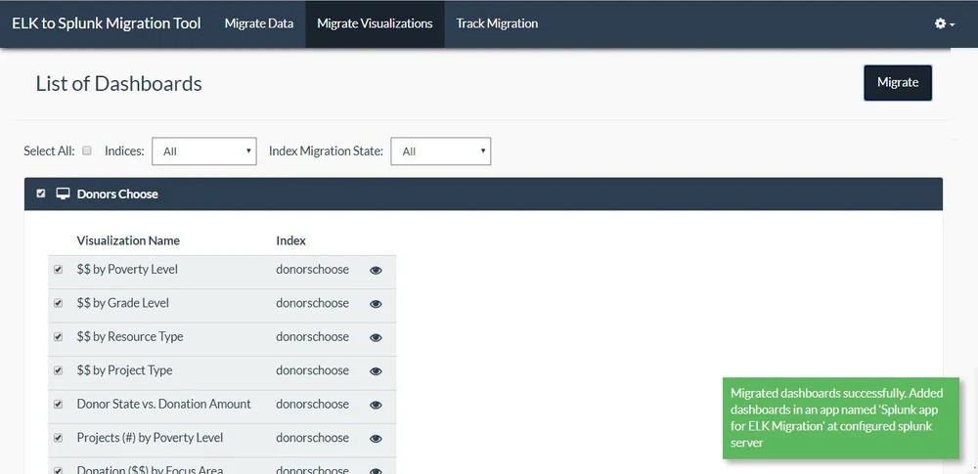View the $$ by Resource Type visualization
Image resolution: width=978 pixels, height=474 pixels.
(376, 338)
